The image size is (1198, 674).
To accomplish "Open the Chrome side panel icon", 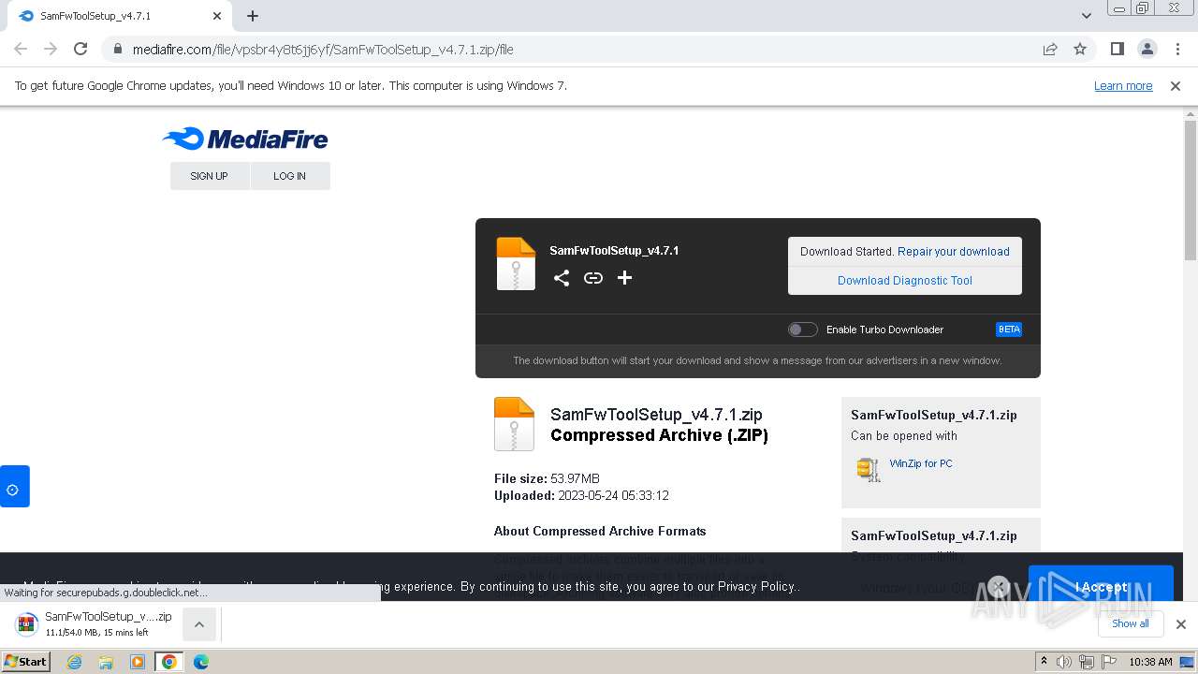I will [x=1117, y=50].
